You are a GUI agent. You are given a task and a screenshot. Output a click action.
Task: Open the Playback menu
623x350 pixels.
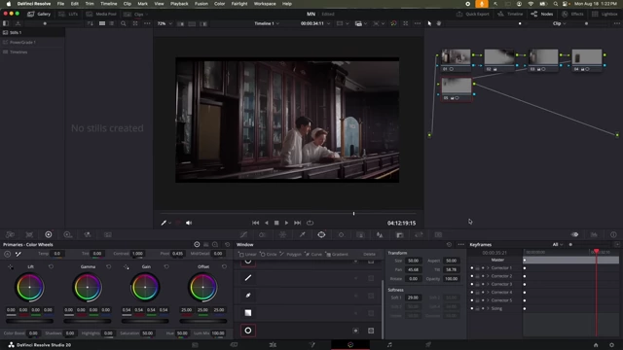tap(179, 4)
